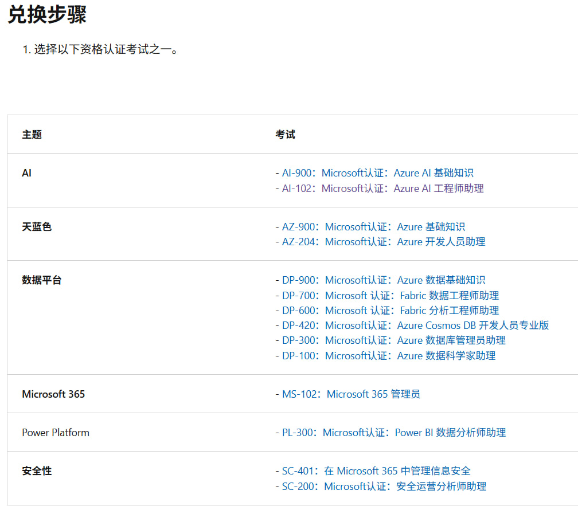The height and width of the screenshot is (506, 578).
Task: Click the MS-102 Microsoft 365 管理员 link
Action: click(x=350, y=394)
